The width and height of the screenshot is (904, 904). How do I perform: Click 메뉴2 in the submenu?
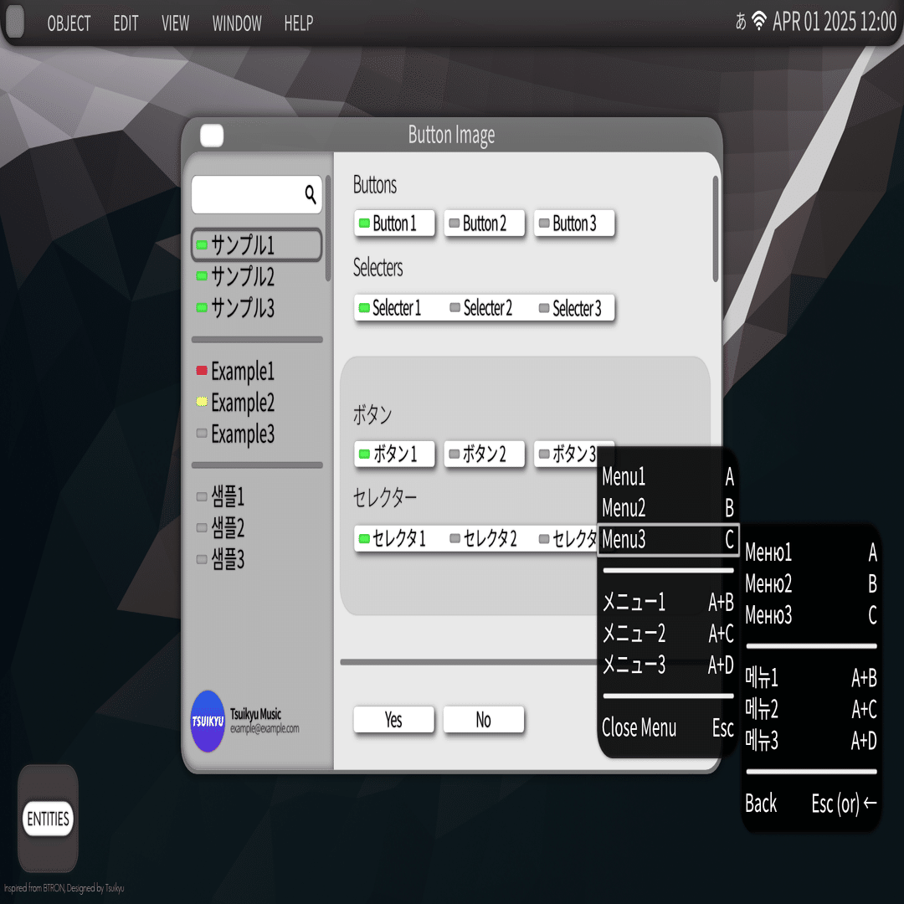click(x=811, y=709)
